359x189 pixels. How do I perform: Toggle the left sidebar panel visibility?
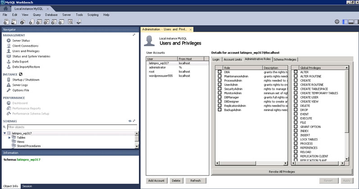tap(345, 22)
